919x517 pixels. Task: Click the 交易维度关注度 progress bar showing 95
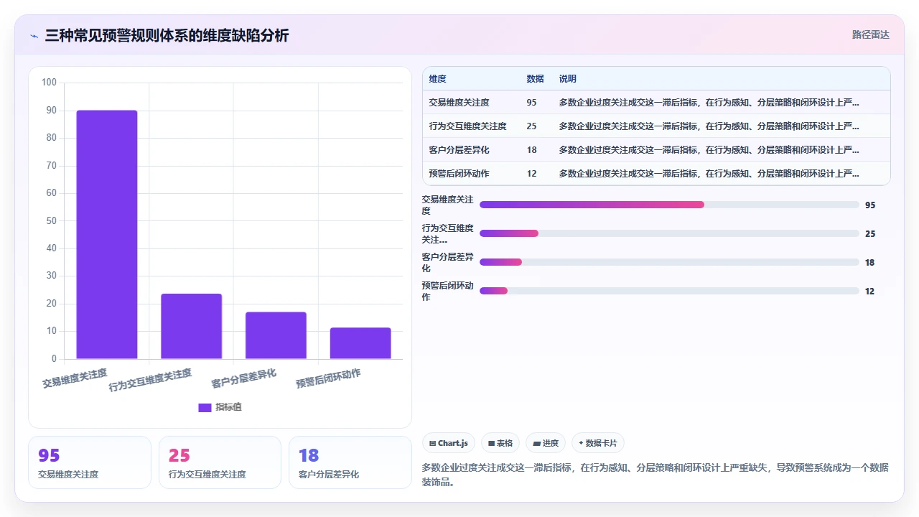[669, 205]
